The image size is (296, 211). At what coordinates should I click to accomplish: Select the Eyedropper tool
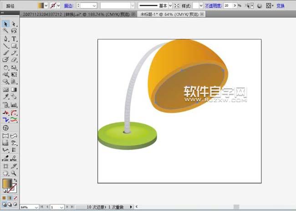coord(5,97)
